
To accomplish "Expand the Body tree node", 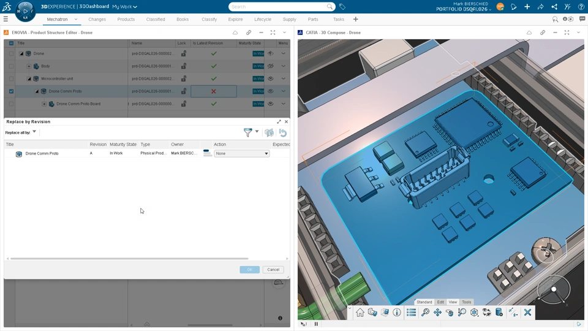I will pyautogui.click(x=29, y=66).
